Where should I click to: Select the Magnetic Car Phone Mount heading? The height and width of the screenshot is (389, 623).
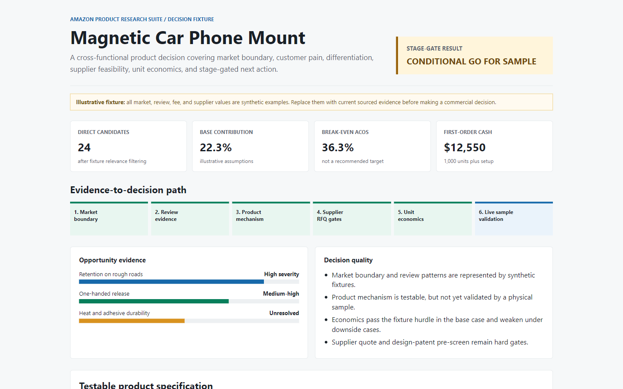pos(188,38)
